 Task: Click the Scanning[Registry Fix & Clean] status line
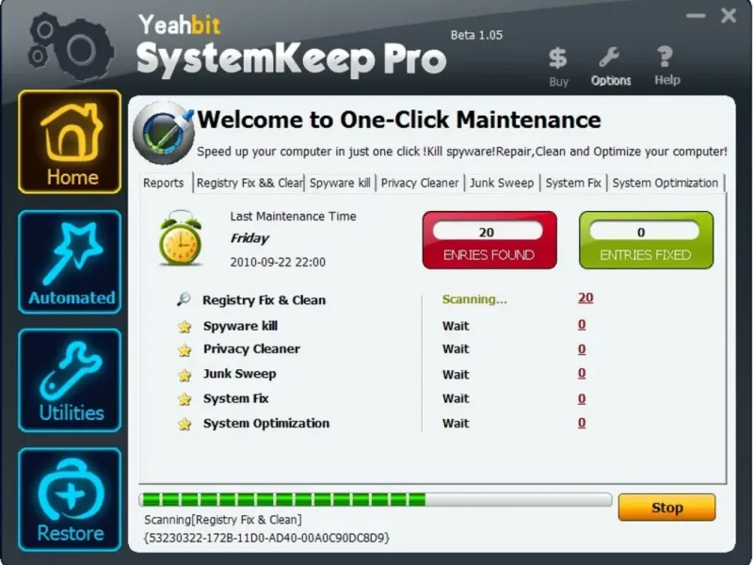point(223,520)
